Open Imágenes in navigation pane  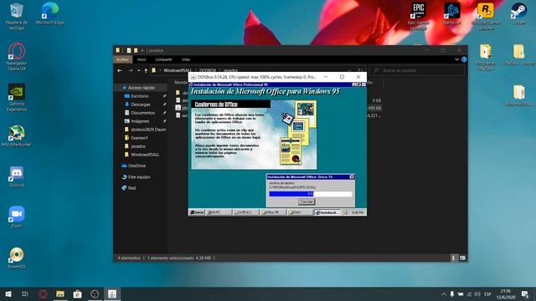click(140, 121)
